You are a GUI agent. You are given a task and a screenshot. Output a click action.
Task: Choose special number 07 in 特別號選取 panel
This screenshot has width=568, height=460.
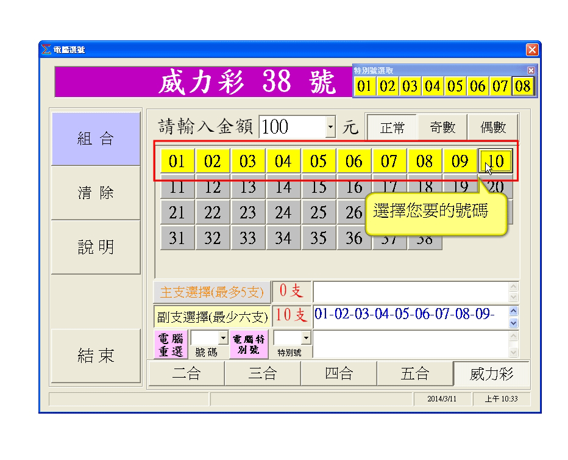pos(500,86)
